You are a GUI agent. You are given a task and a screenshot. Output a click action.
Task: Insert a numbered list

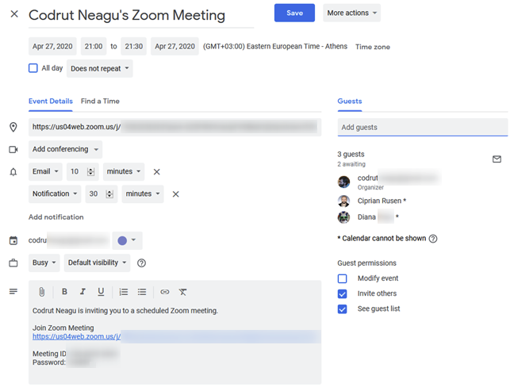pos(124,292)
